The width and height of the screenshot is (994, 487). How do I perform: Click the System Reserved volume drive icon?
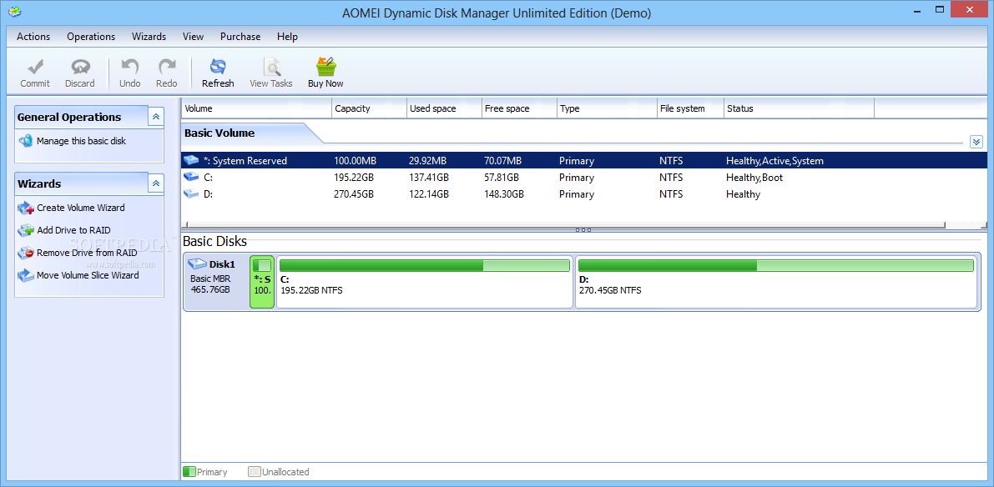pos(191,161)
